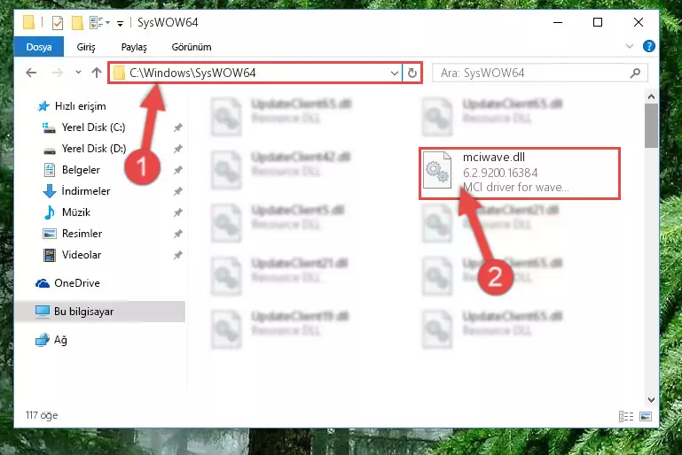Open Resimler folder in sidebar
Image resolution: width=682 pixels, height=455 pixels.
point(82,234)
